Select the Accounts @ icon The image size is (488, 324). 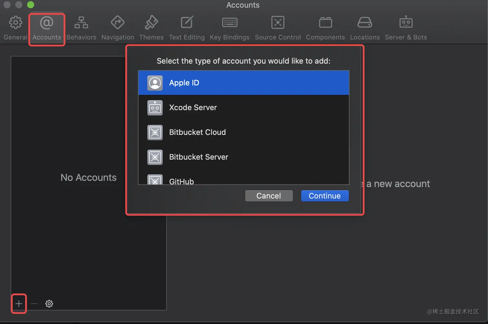pyautogui.click(x=47, y=23)
